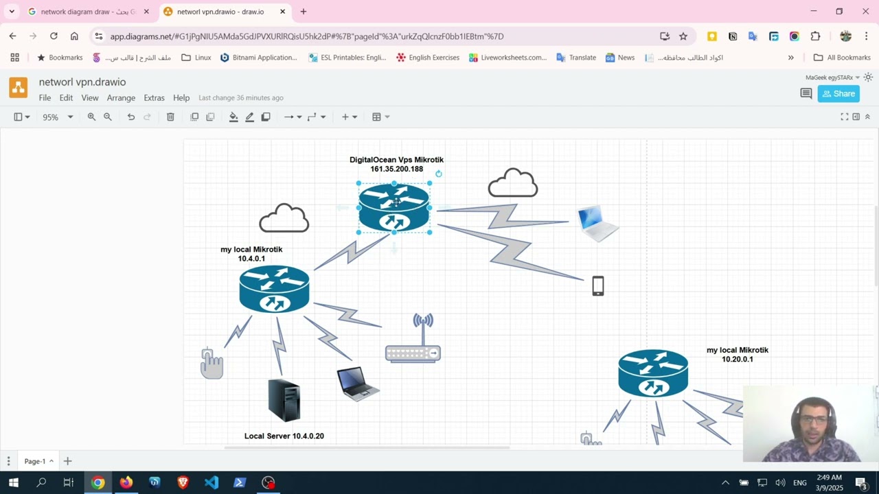Select the DigitalOcean Vps Mikrotik router shape
Screen dimensions: 879x494
click(394, 208)
